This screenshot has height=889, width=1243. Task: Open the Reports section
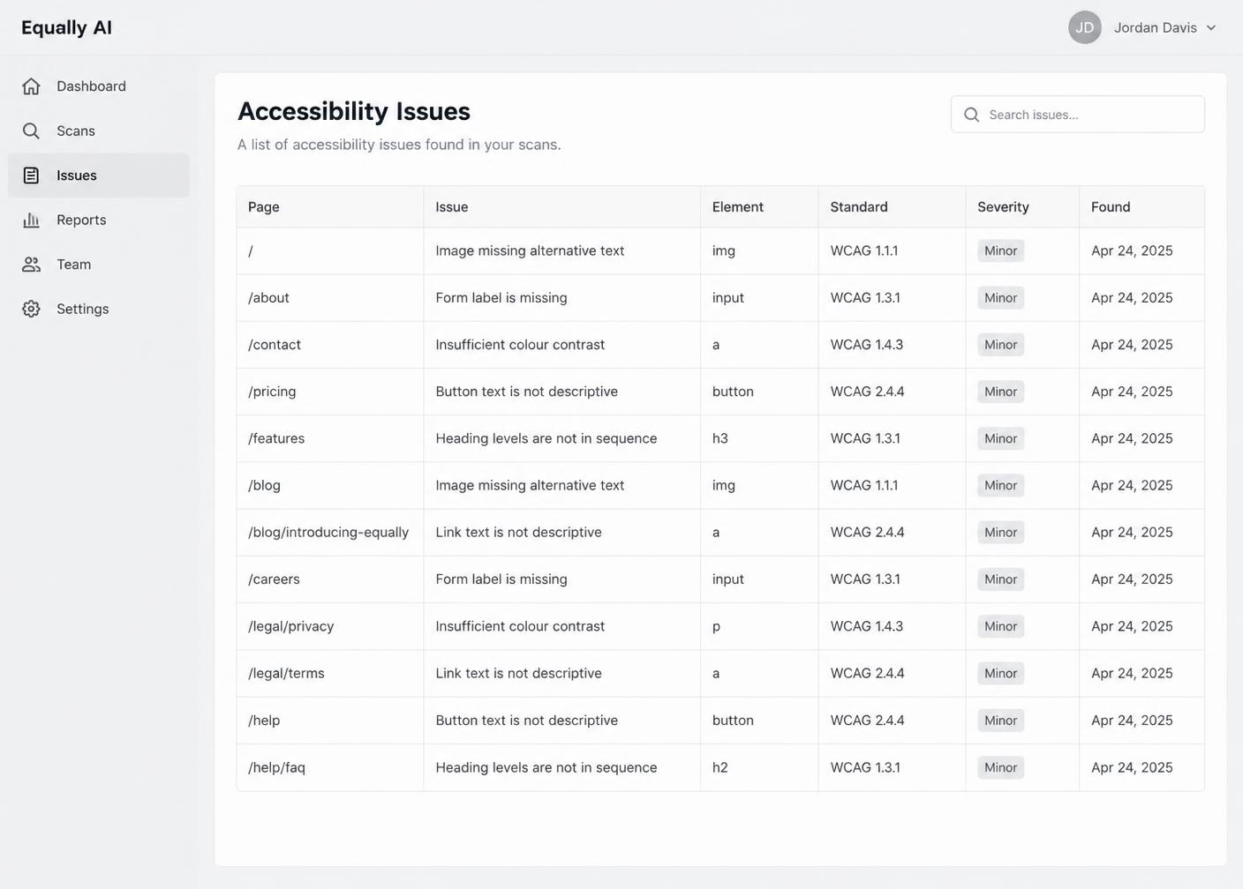[x=99, y=220]
